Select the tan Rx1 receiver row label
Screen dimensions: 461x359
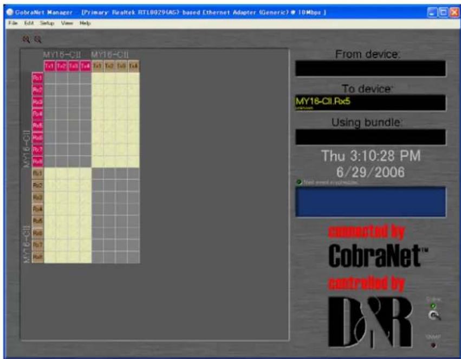[37, 174]
